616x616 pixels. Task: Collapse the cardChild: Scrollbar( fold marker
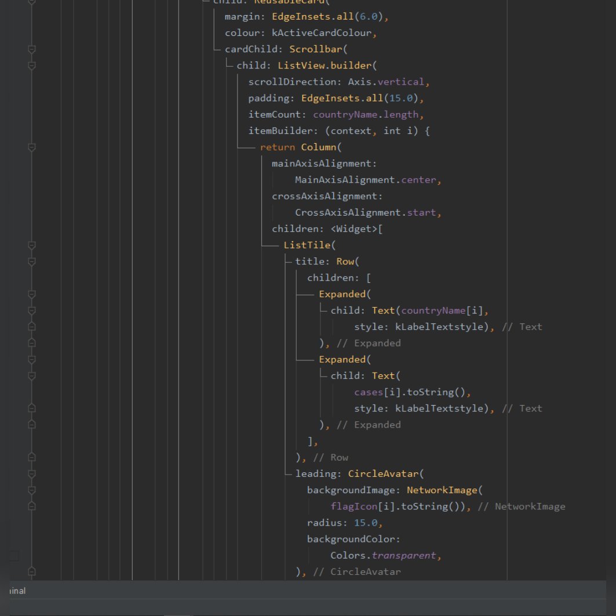click(32, 49)
